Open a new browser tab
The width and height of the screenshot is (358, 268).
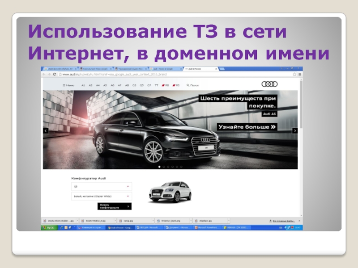222,69
